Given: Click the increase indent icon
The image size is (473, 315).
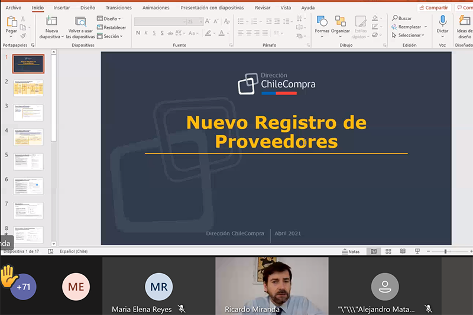Looking at the screenshot, I should (x=277, y=21).
